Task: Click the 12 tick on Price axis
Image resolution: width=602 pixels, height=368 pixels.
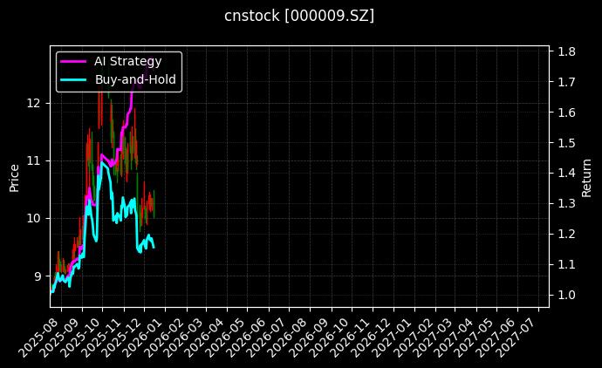Action: point(34,103)
